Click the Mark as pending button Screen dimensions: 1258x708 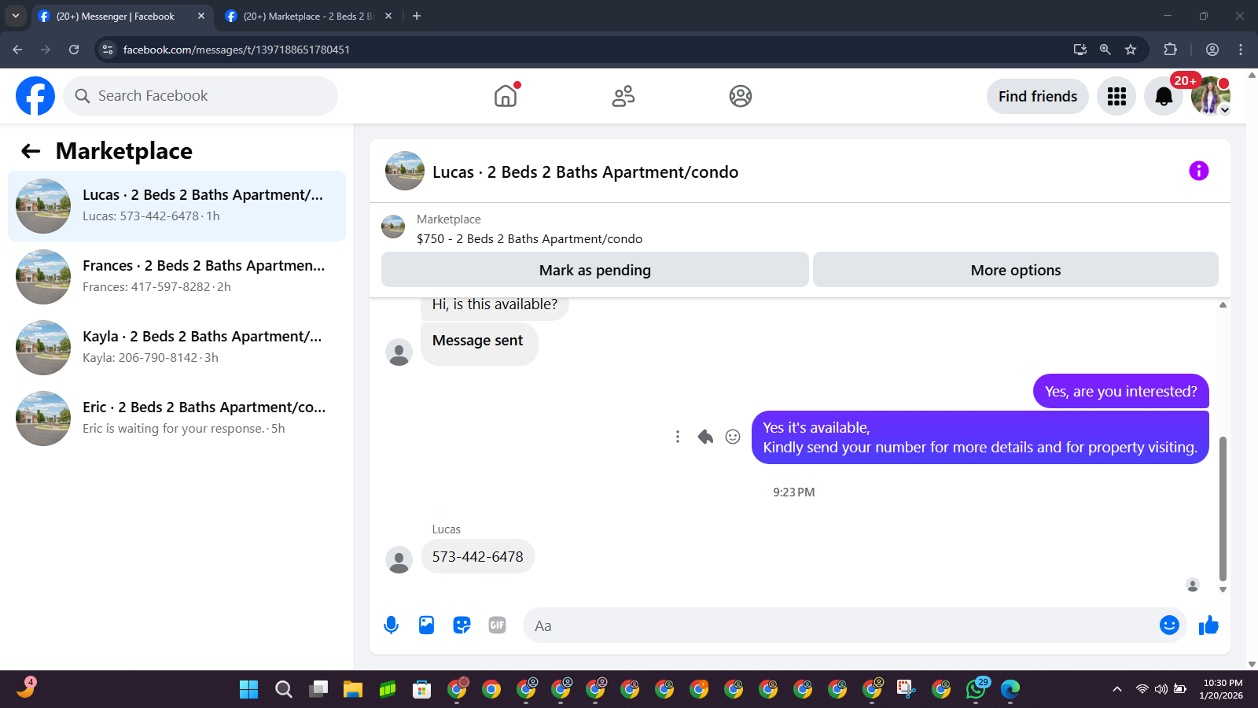[595, 270]
